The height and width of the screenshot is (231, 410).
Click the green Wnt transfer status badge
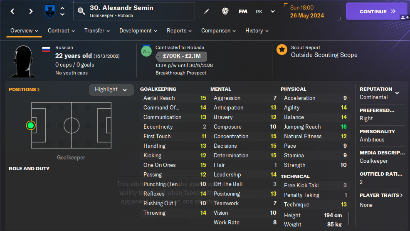pyautogui.click(x=146, y=52)
